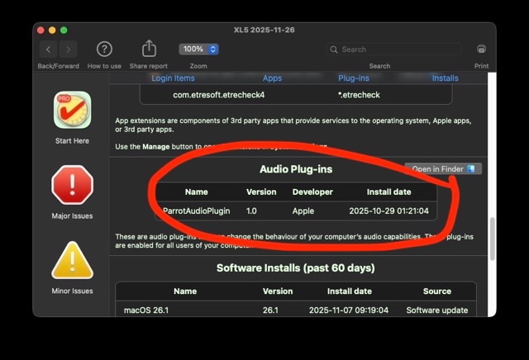Select the Apple developer cell
The image size is (529, 360).
tap(303, 211)
